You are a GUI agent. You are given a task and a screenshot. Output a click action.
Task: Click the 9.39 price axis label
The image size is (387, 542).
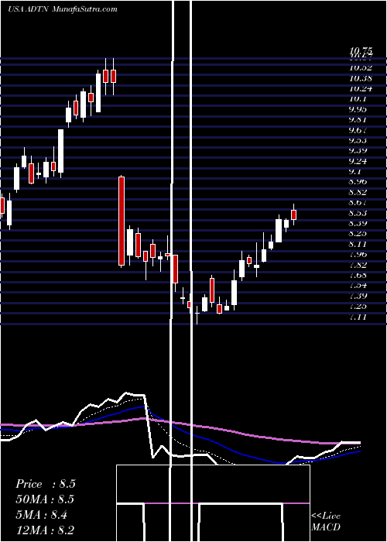pyautogui.click(x=359, y=151)
